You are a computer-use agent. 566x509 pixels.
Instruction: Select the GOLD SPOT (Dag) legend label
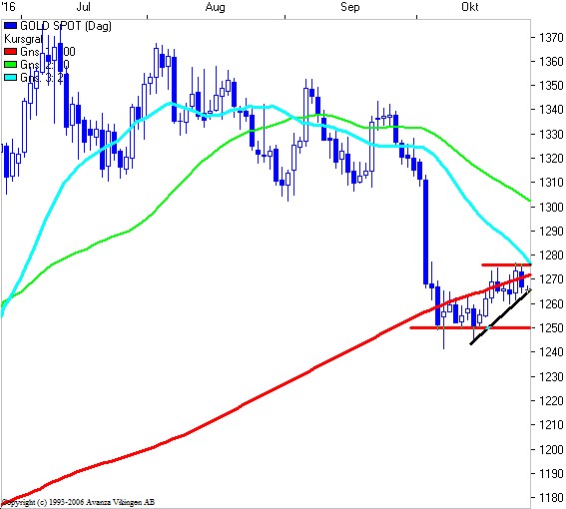pyautogui.click(x=66, y=26)
